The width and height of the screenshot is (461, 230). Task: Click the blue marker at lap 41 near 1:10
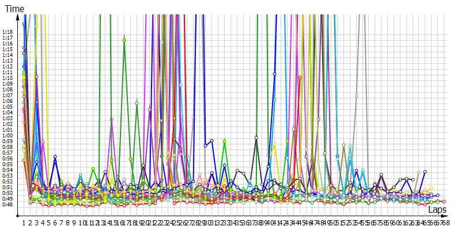tap(274, 74)
